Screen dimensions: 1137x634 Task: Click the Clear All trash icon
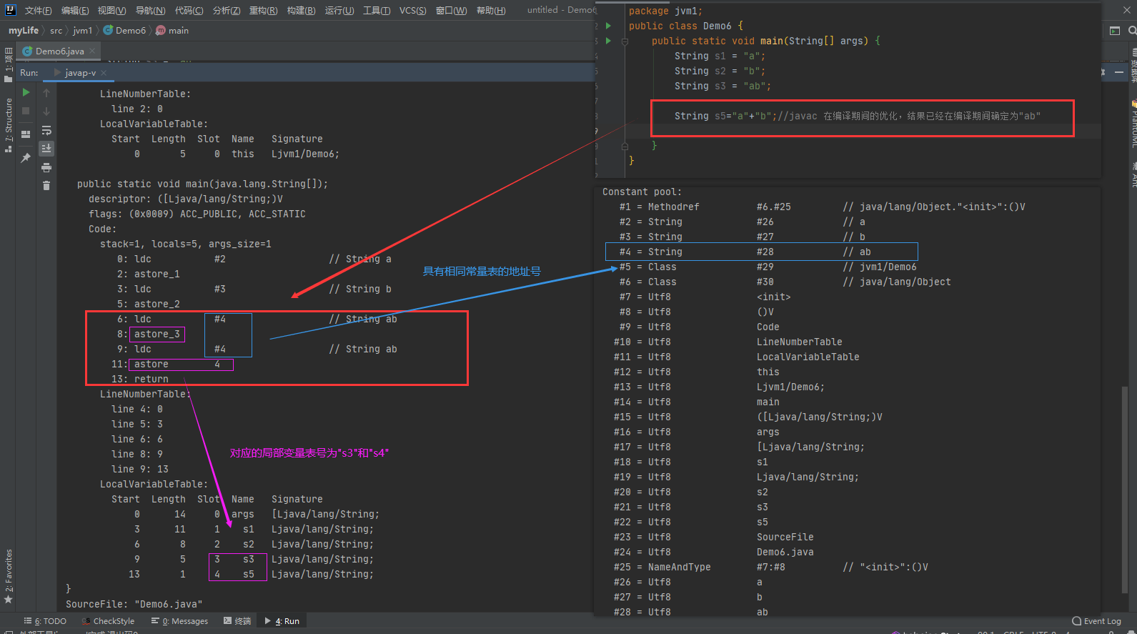pyautogui.click(x=46, y=186)
